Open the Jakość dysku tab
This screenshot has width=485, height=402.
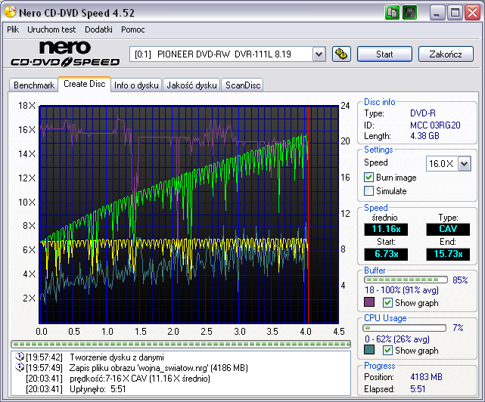pos(191,85)
